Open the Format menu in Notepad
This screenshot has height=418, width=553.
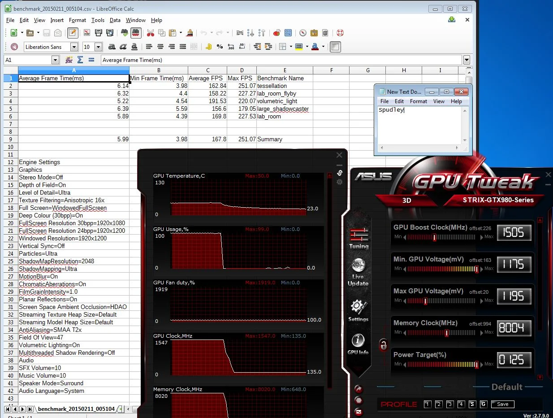click(419, 101)
